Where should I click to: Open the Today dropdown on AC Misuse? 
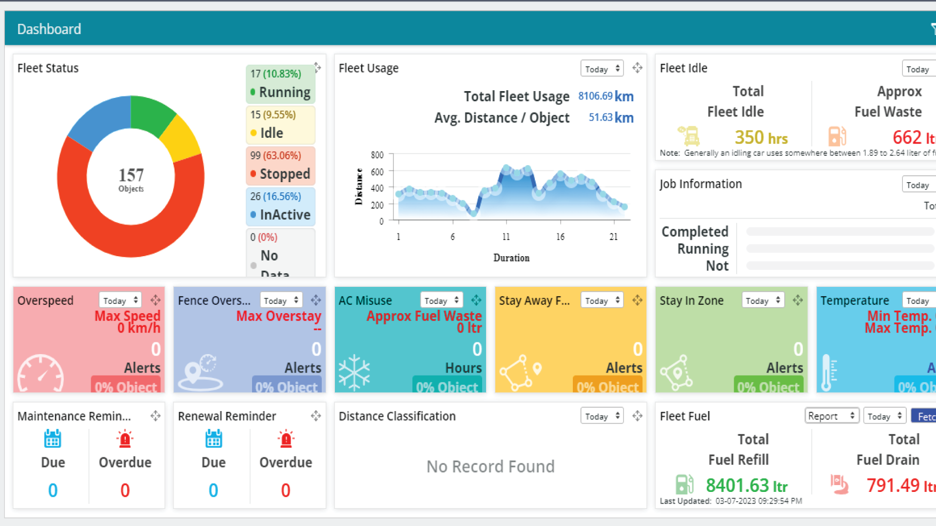pos(441,301)
